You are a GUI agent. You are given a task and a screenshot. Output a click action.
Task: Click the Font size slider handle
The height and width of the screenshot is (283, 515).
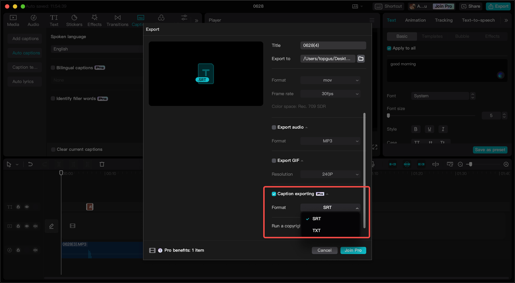click(388, 116)
